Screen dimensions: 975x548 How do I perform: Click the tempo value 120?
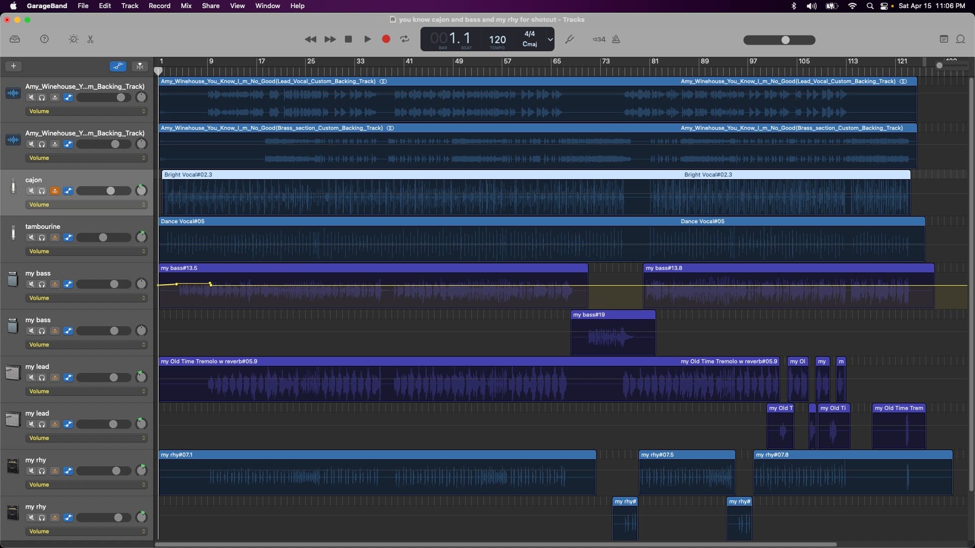[x=497, y=39]
